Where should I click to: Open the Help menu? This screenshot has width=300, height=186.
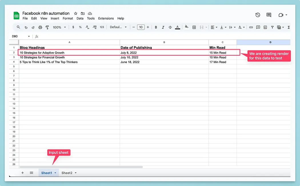tap(121, 18)
